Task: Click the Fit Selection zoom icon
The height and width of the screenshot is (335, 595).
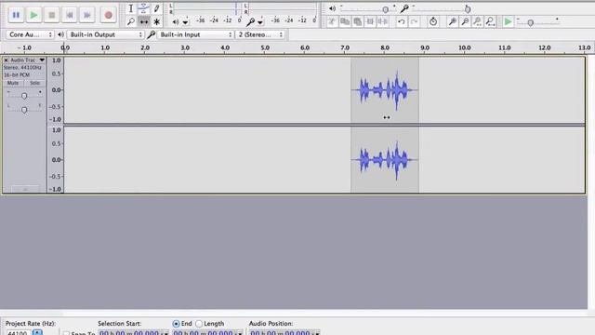Action: tap(477, 21)
